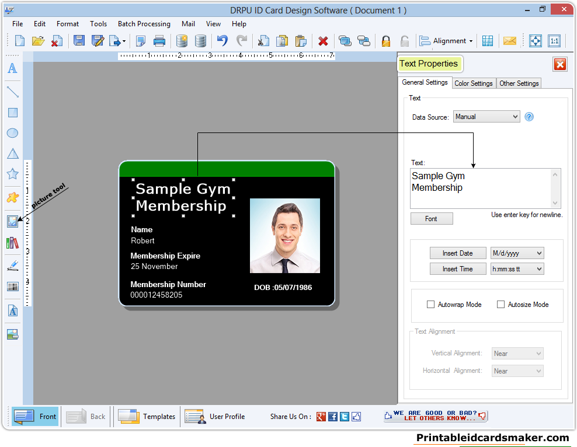
Task: Open the File menu
Action: (18, 24)
